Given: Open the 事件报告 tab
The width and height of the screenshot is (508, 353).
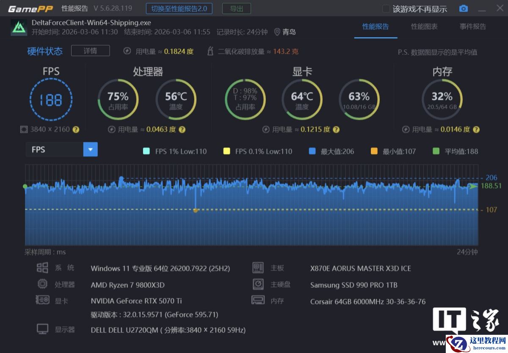Looking at the screenshot, I should pyautogui.click(x=473, y=27).
